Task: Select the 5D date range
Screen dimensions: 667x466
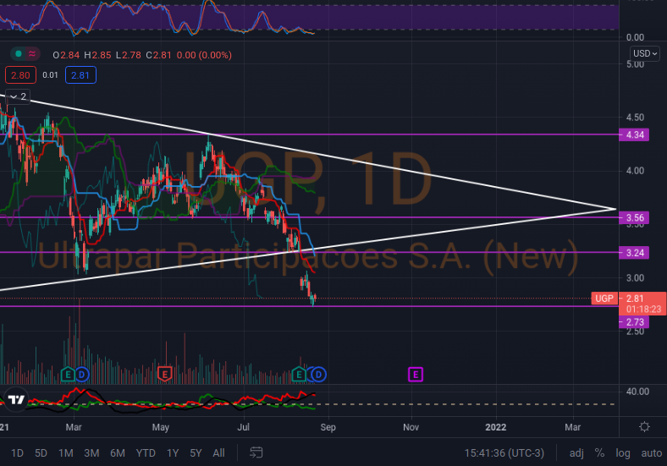Action: point(41,453)
